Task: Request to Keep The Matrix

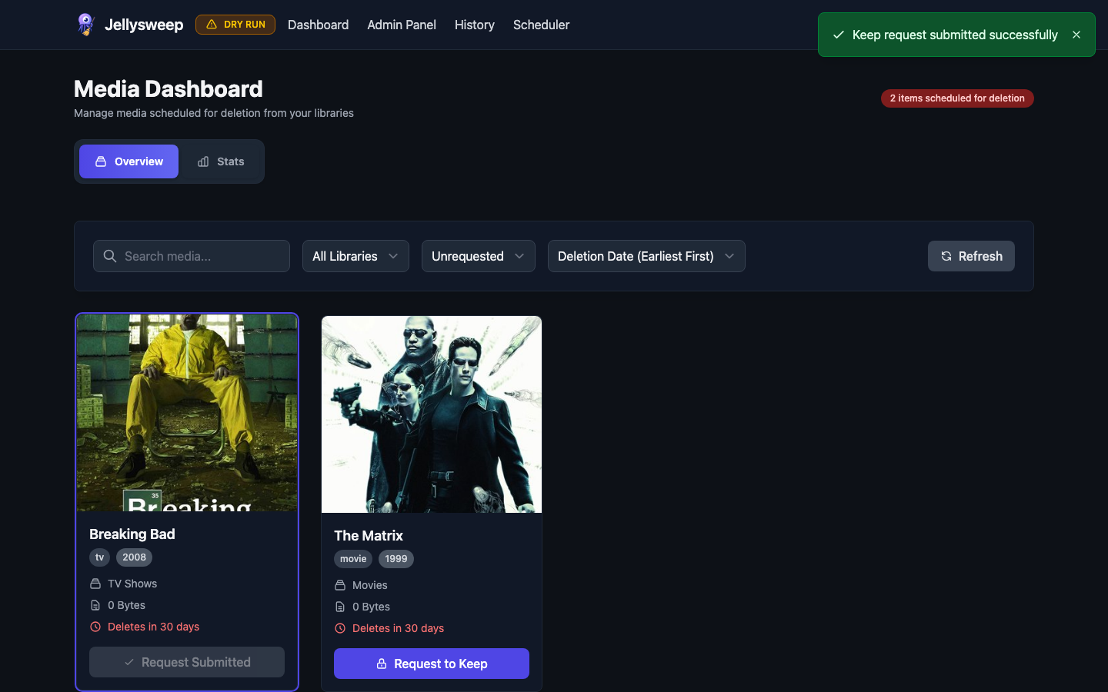Action: click(432, 664)
